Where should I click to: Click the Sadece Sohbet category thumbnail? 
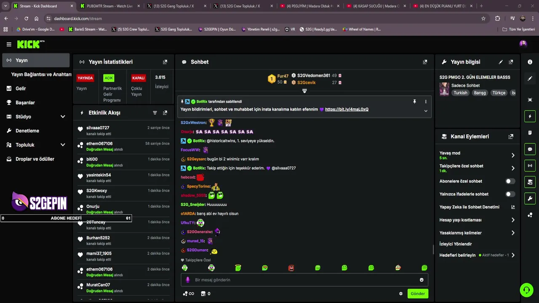pos(444,89)
